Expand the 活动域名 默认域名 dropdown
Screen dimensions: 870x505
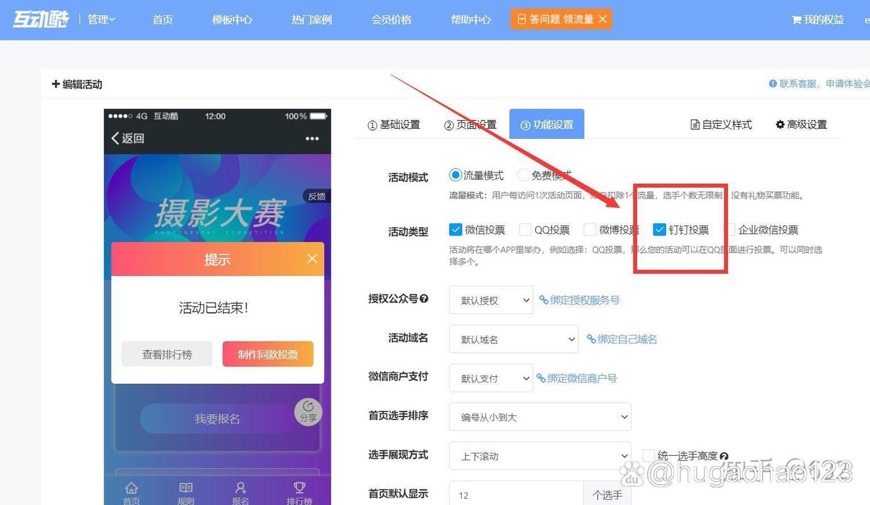tap(513, 339)
